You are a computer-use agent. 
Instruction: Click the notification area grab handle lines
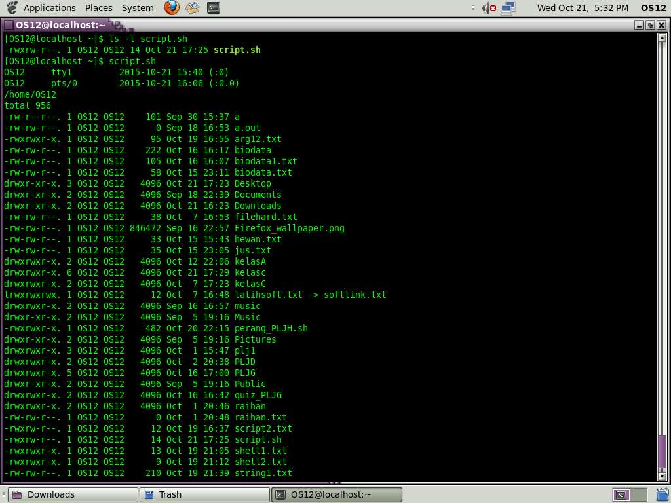click(472, 7)
